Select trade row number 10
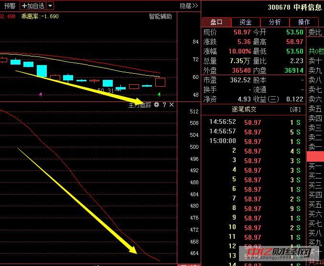Image resolution: width=324 pixels, height=266 pixels. coord(254,227)
